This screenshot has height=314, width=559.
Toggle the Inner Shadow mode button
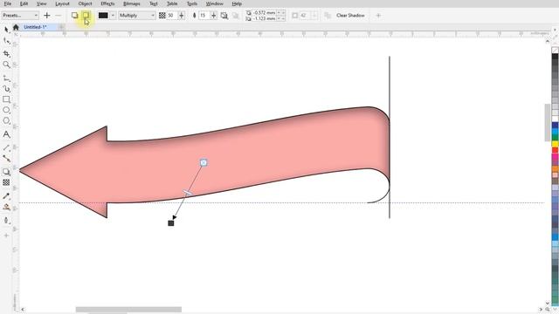coord(86,16)
